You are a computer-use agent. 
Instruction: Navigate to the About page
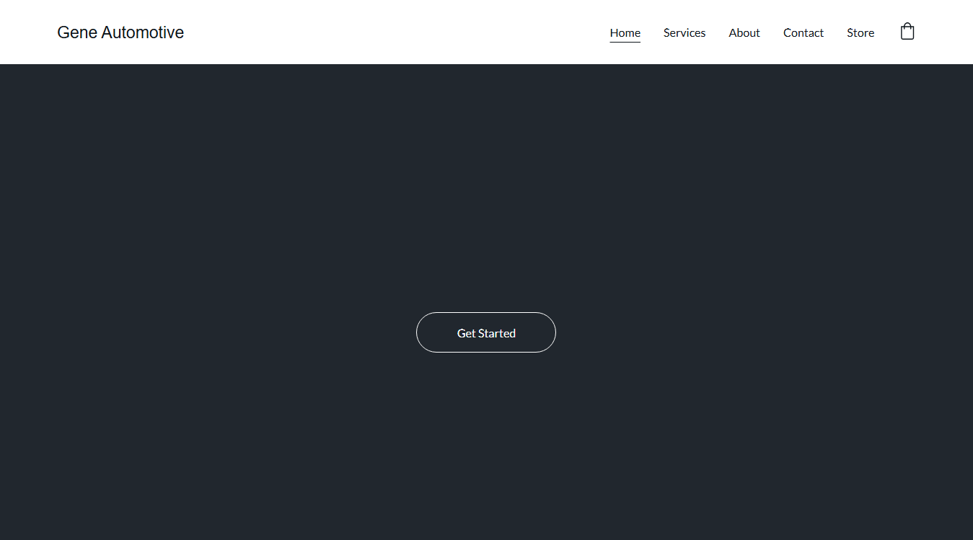click(744, 32)
